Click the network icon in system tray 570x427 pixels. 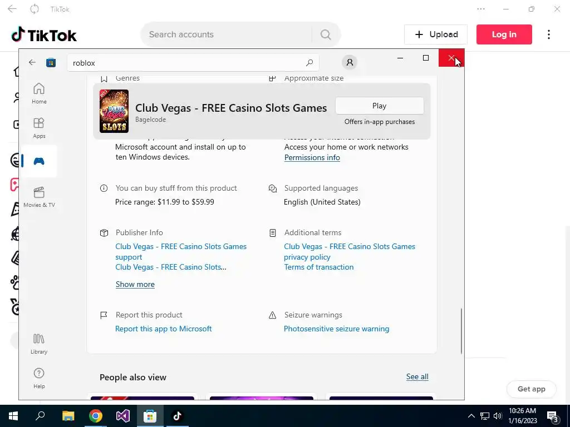pos(485,416)
